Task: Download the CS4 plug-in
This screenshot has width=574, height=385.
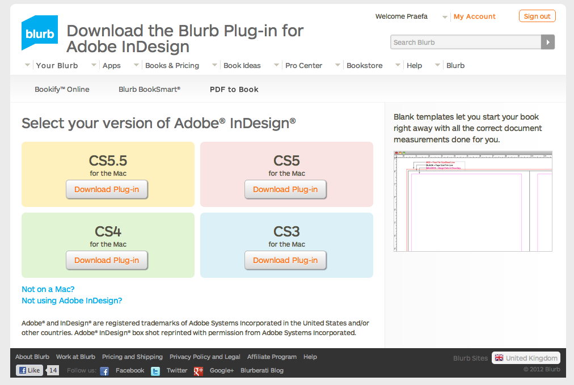Action: [x=107, y=260]
